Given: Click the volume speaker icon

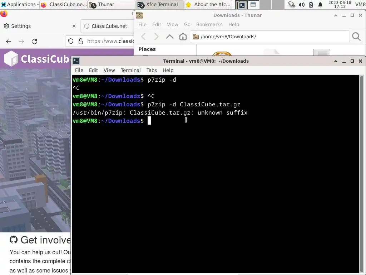Looking at the screenshot, I should pyautogui.click(x=302, y=4).
